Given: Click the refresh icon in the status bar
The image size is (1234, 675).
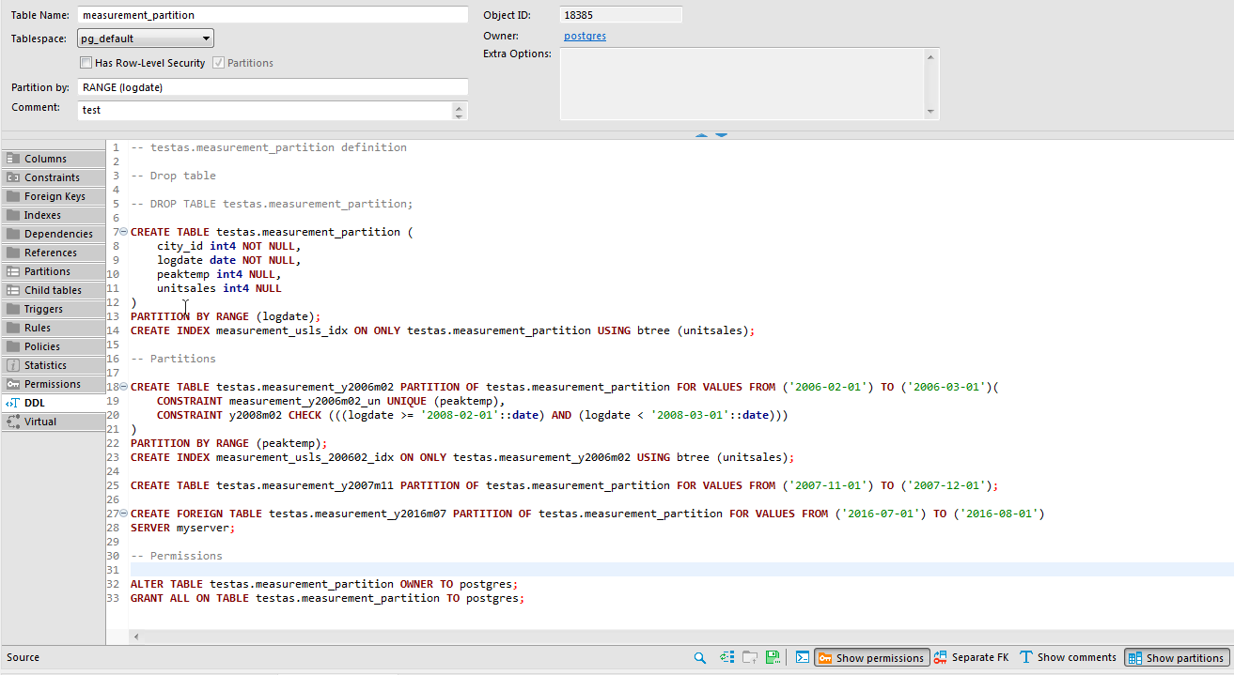Looking at the screenshot, I should [x=726, y=657].
